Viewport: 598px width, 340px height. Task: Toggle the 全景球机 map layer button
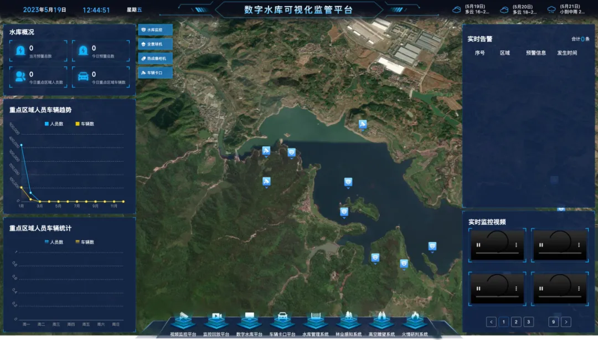[155, 44]
